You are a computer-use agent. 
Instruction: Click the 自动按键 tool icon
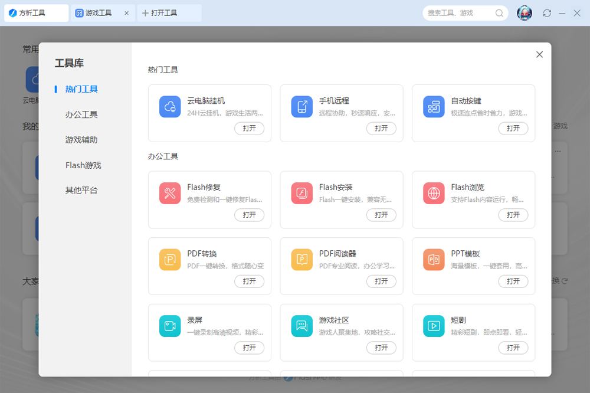[x=434, y=107]
